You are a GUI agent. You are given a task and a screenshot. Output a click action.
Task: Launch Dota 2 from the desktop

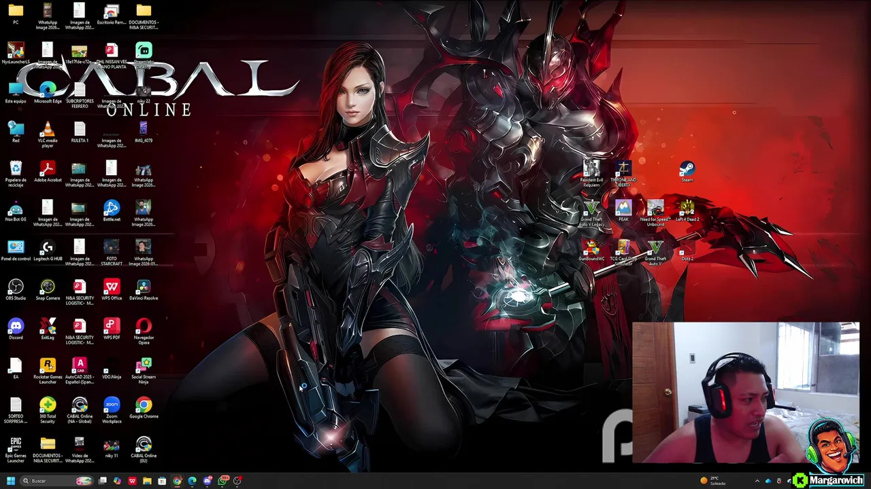point(687,250)
